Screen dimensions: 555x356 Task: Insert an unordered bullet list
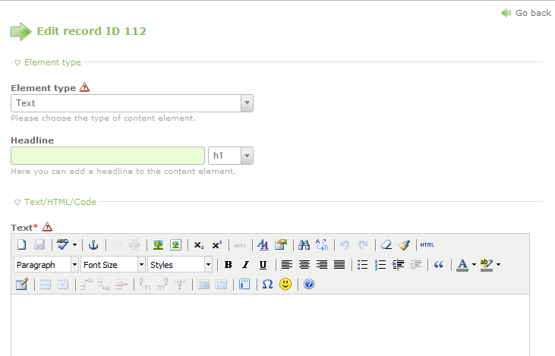click(x=363, y=265)
